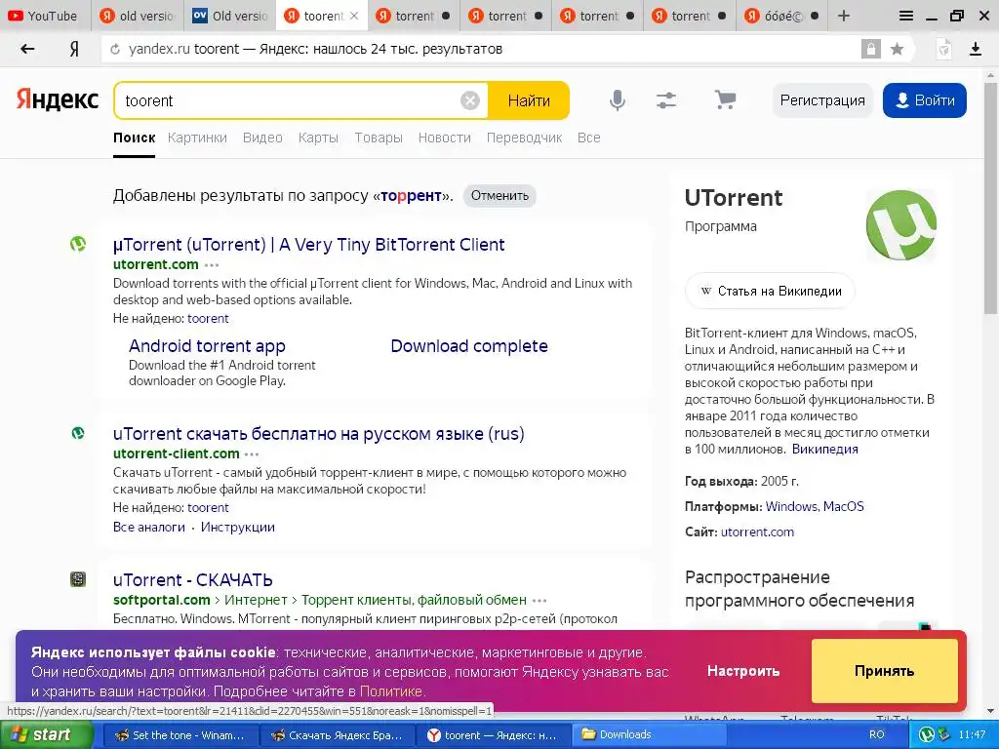Add a new tab with plus icon
Viewport: 999px width, 749px height.
[x=844, y=16]
